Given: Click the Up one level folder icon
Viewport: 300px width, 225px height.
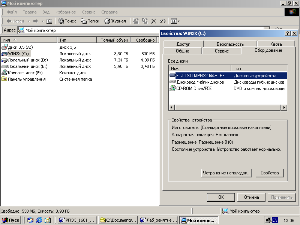Looking at the screenshot, I should (49, 21).
